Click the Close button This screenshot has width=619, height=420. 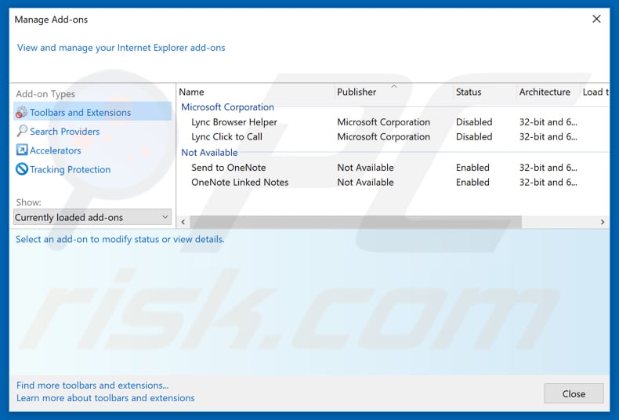tap(574, 393)
